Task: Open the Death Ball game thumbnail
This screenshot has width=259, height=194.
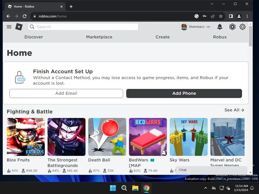Action: (107, 137)
